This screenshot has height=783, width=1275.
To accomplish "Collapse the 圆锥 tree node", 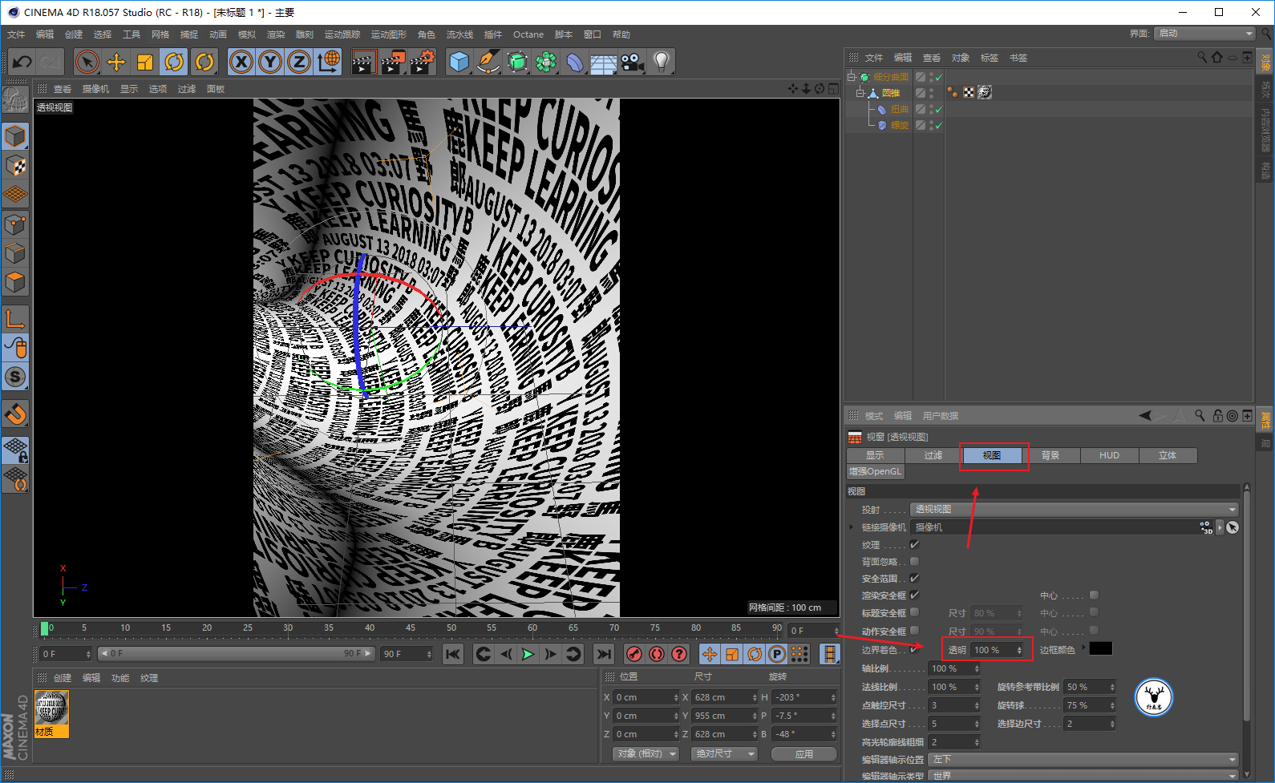I will point(860,93).
